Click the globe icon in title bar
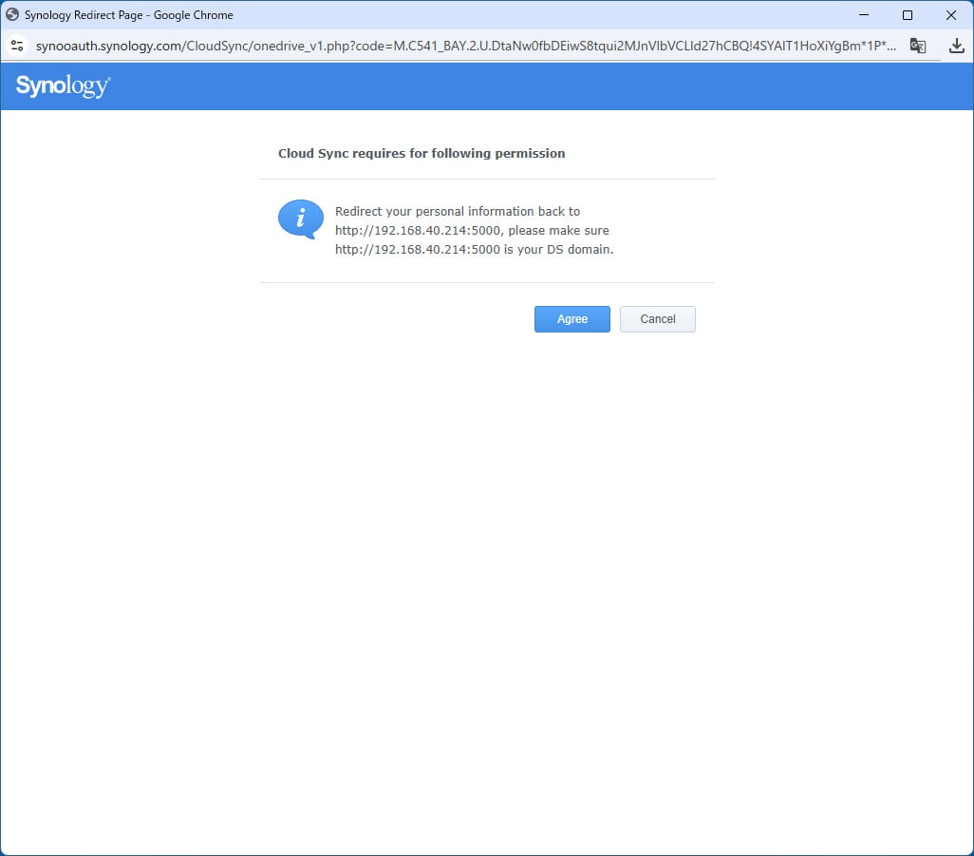Image resolution: width=974 pixels, height=856 pixels. point(12,15)
